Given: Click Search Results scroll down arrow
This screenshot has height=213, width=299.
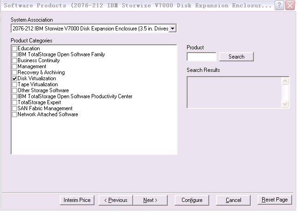Looking at the screenshot, I should (285, 104).
